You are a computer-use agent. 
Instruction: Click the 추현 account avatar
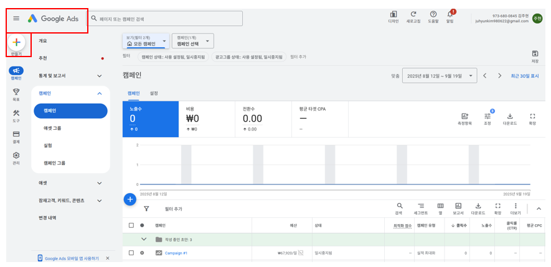(537, 18)
